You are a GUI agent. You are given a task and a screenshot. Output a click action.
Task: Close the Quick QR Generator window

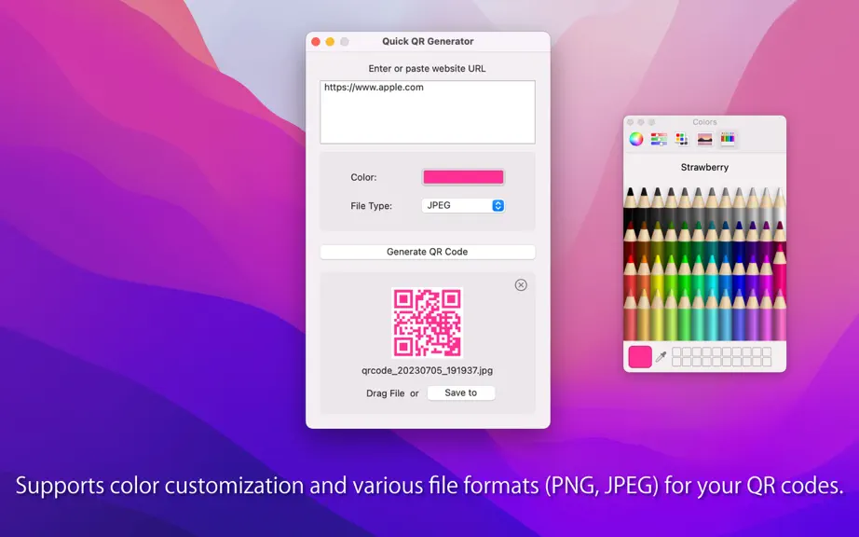tap(316, 42)
